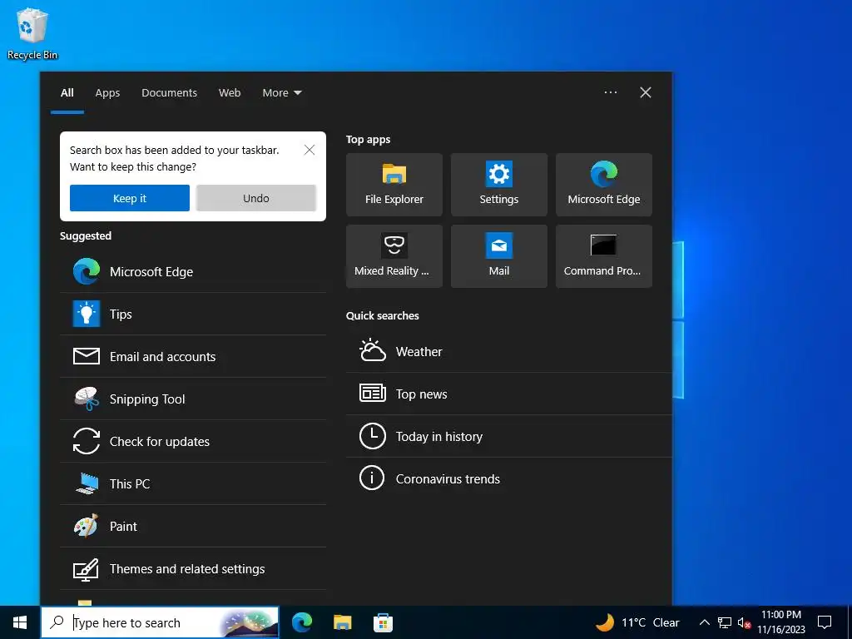
Task: Open Mixed Reality Portal tile
Action: pos(394,256)
